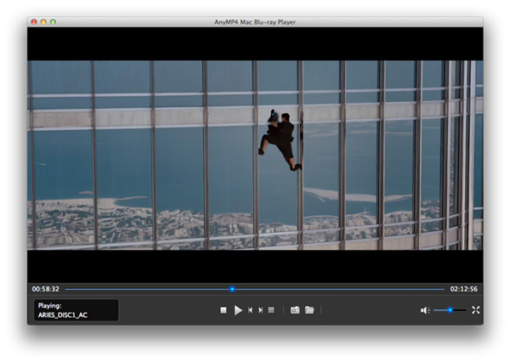This screenshot has width=510, height=362.
Task: Take a snapshot with the camera icon
Action: (x=295, y=310)
